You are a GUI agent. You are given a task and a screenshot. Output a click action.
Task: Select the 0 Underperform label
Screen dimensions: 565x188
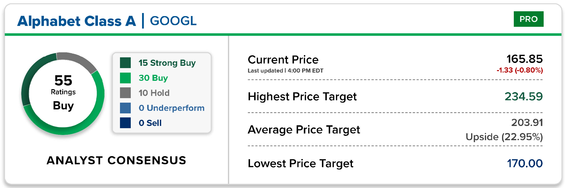pos(171,108)
